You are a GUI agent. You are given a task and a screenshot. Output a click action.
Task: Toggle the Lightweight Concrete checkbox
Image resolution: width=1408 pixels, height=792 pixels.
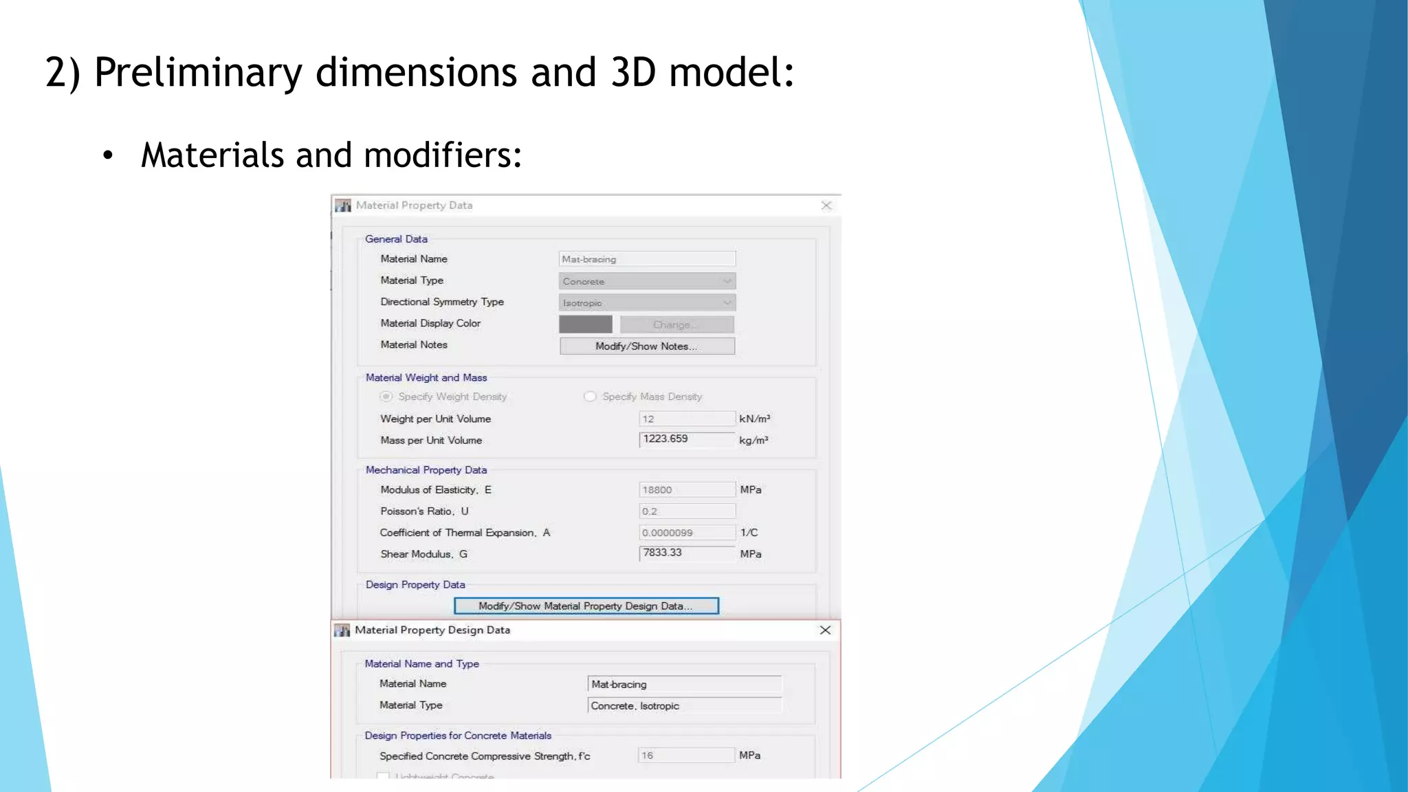(x=383, y=776)
